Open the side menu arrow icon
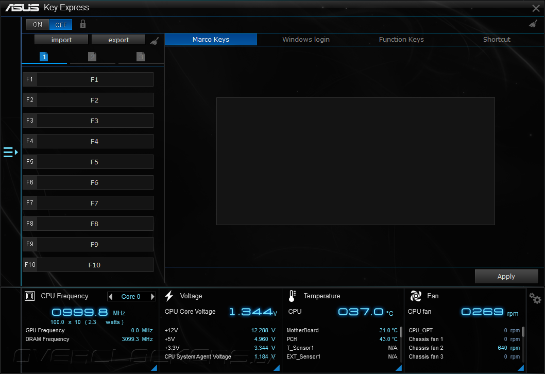Image resolution: width=545 pixels, height=374 pixels. click(10, 152)
